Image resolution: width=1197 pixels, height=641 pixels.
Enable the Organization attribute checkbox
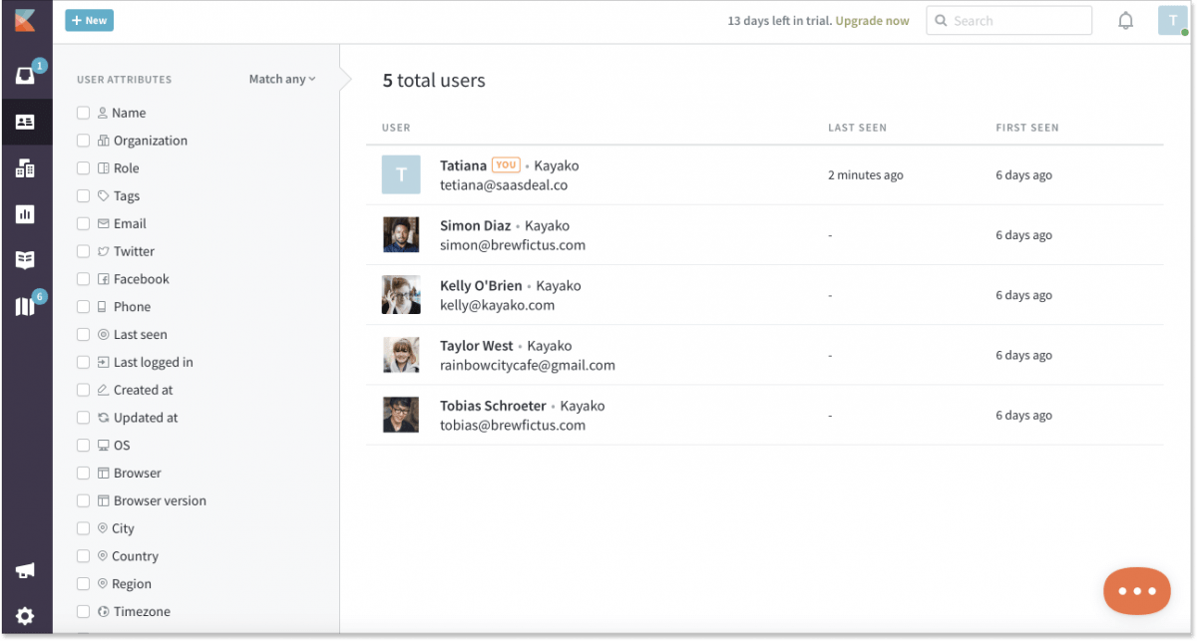point(84,141)
